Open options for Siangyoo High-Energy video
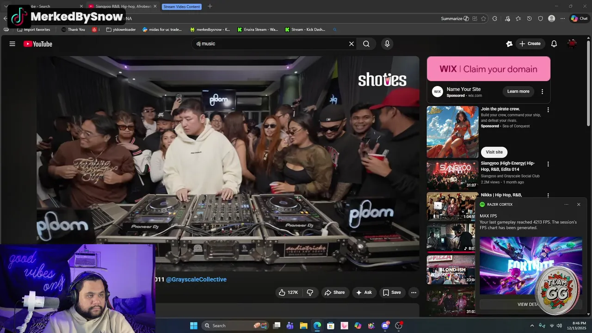 click(548, 164)
